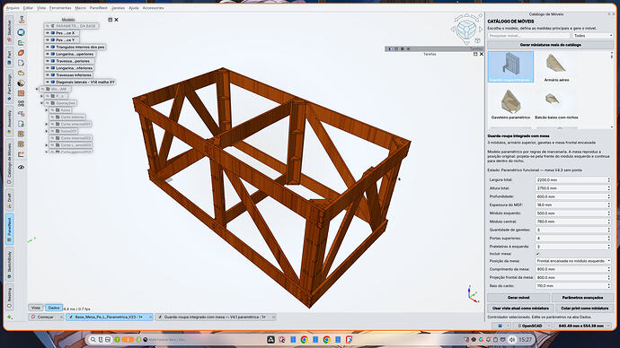The height and width of the screenshot is (348, 620).
Task: Float the Modelo panel
Action: pyautogui.click(x=111, y=20)
